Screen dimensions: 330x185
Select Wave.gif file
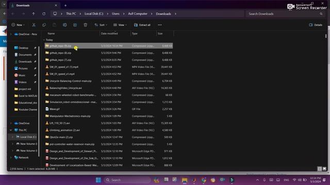tap(109, 109)
